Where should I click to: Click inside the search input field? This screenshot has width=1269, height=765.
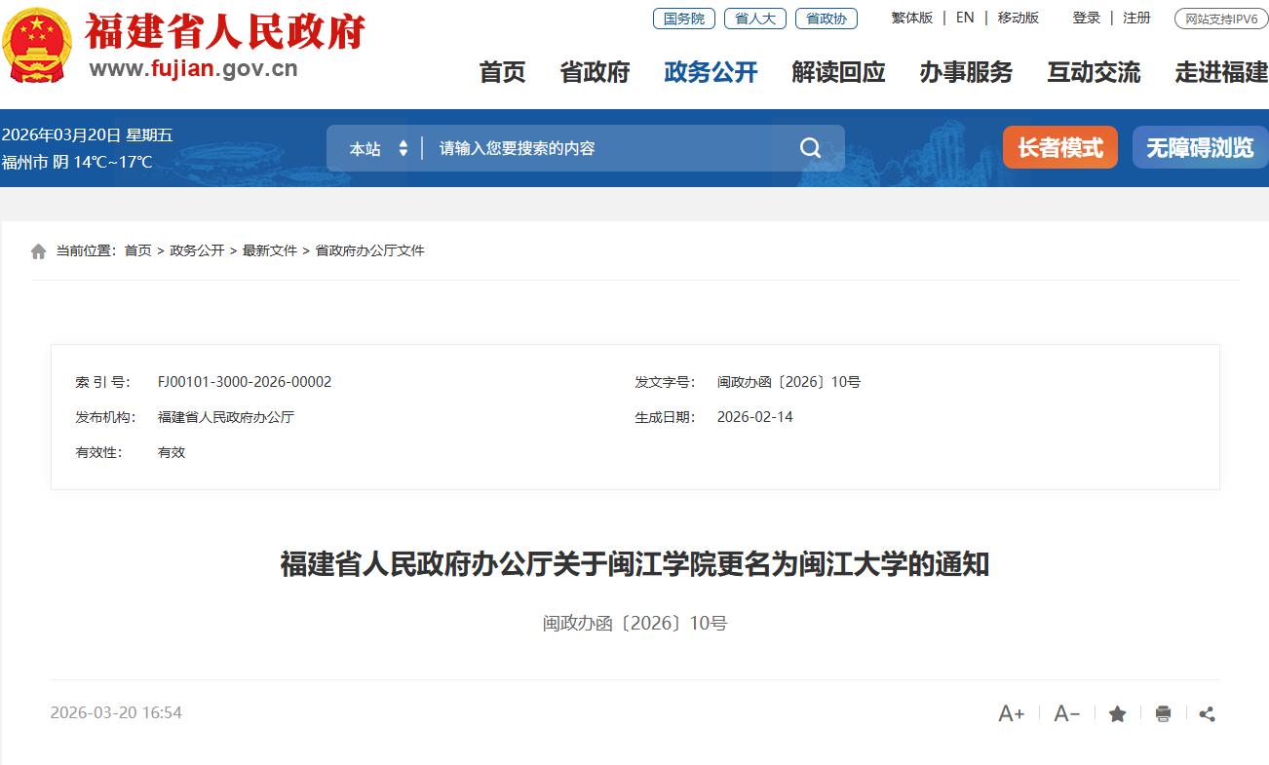click(x=585, y=147)
